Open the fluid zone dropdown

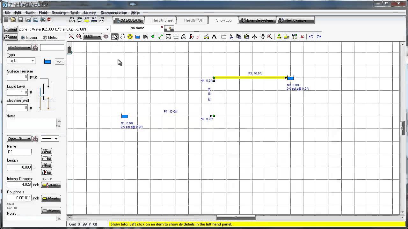tap(107, 29)
